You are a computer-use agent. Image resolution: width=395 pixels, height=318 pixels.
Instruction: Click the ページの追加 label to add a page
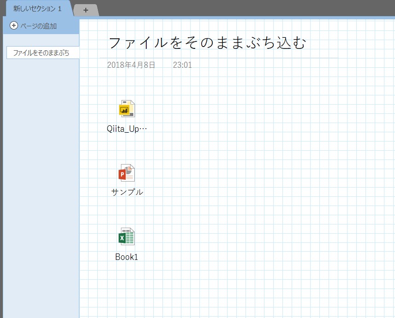coord(39,26)
